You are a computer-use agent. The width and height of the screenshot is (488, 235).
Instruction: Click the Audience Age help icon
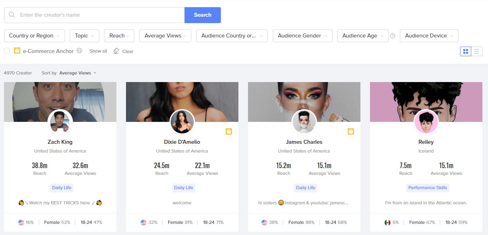coord(393,36)
